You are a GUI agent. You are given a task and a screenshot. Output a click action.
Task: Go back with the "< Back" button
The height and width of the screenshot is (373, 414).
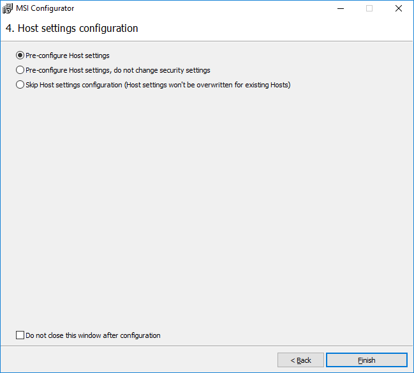click(300, 360)
